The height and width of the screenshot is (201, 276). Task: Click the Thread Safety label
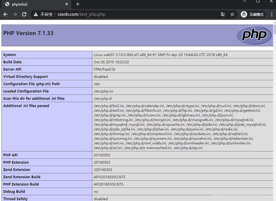pyautogui.click(x=15, y=199)
